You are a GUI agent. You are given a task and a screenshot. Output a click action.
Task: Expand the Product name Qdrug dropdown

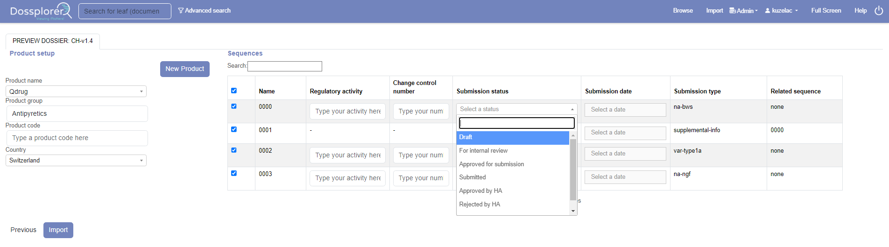point(76,92)
